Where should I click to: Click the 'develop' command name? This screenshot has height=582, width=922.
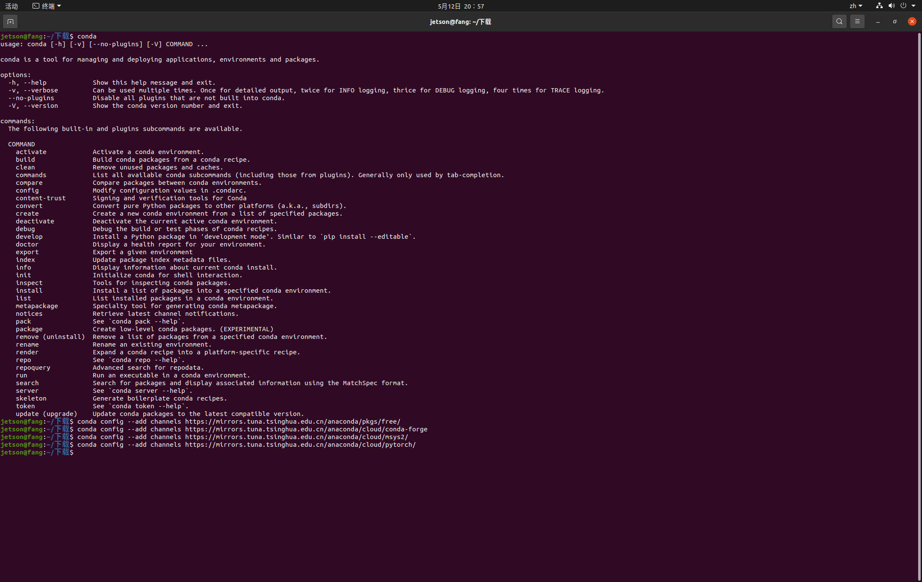click(x=29, y=237)
